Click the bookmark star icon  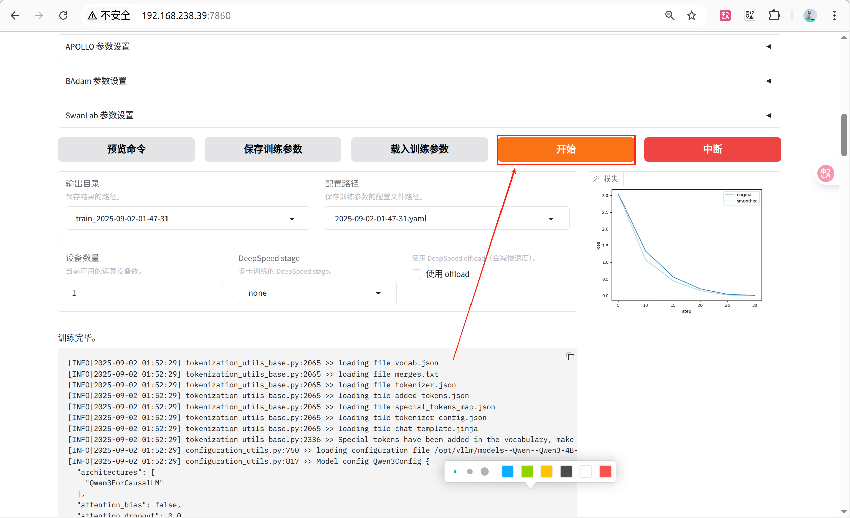tap(691, 15)
